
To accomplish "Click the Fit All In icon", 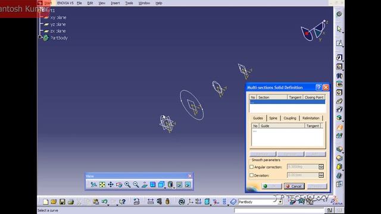I will pyautogui.click(x=102, y=185).
